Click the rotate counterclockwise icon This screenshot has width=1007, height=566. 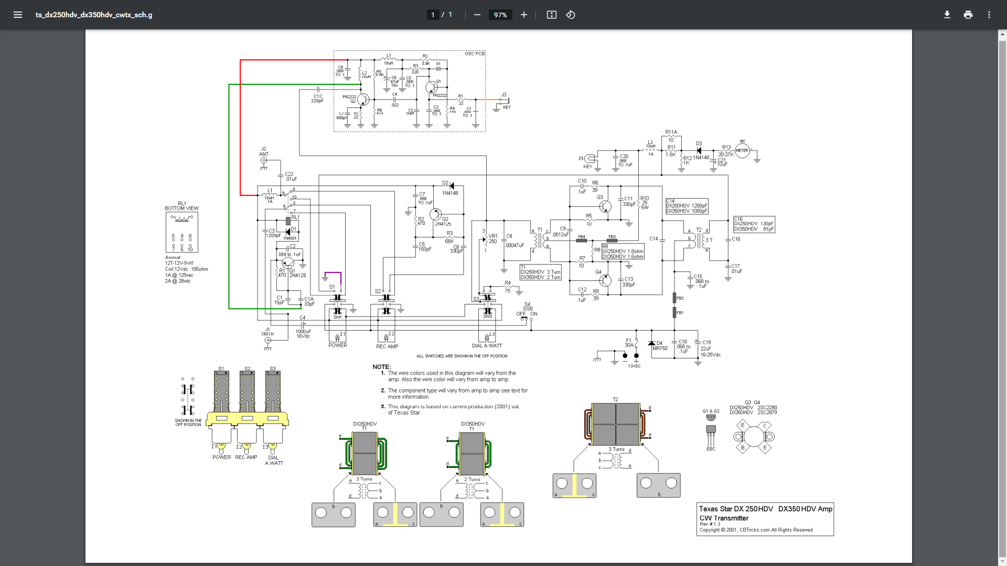[571, 15]
